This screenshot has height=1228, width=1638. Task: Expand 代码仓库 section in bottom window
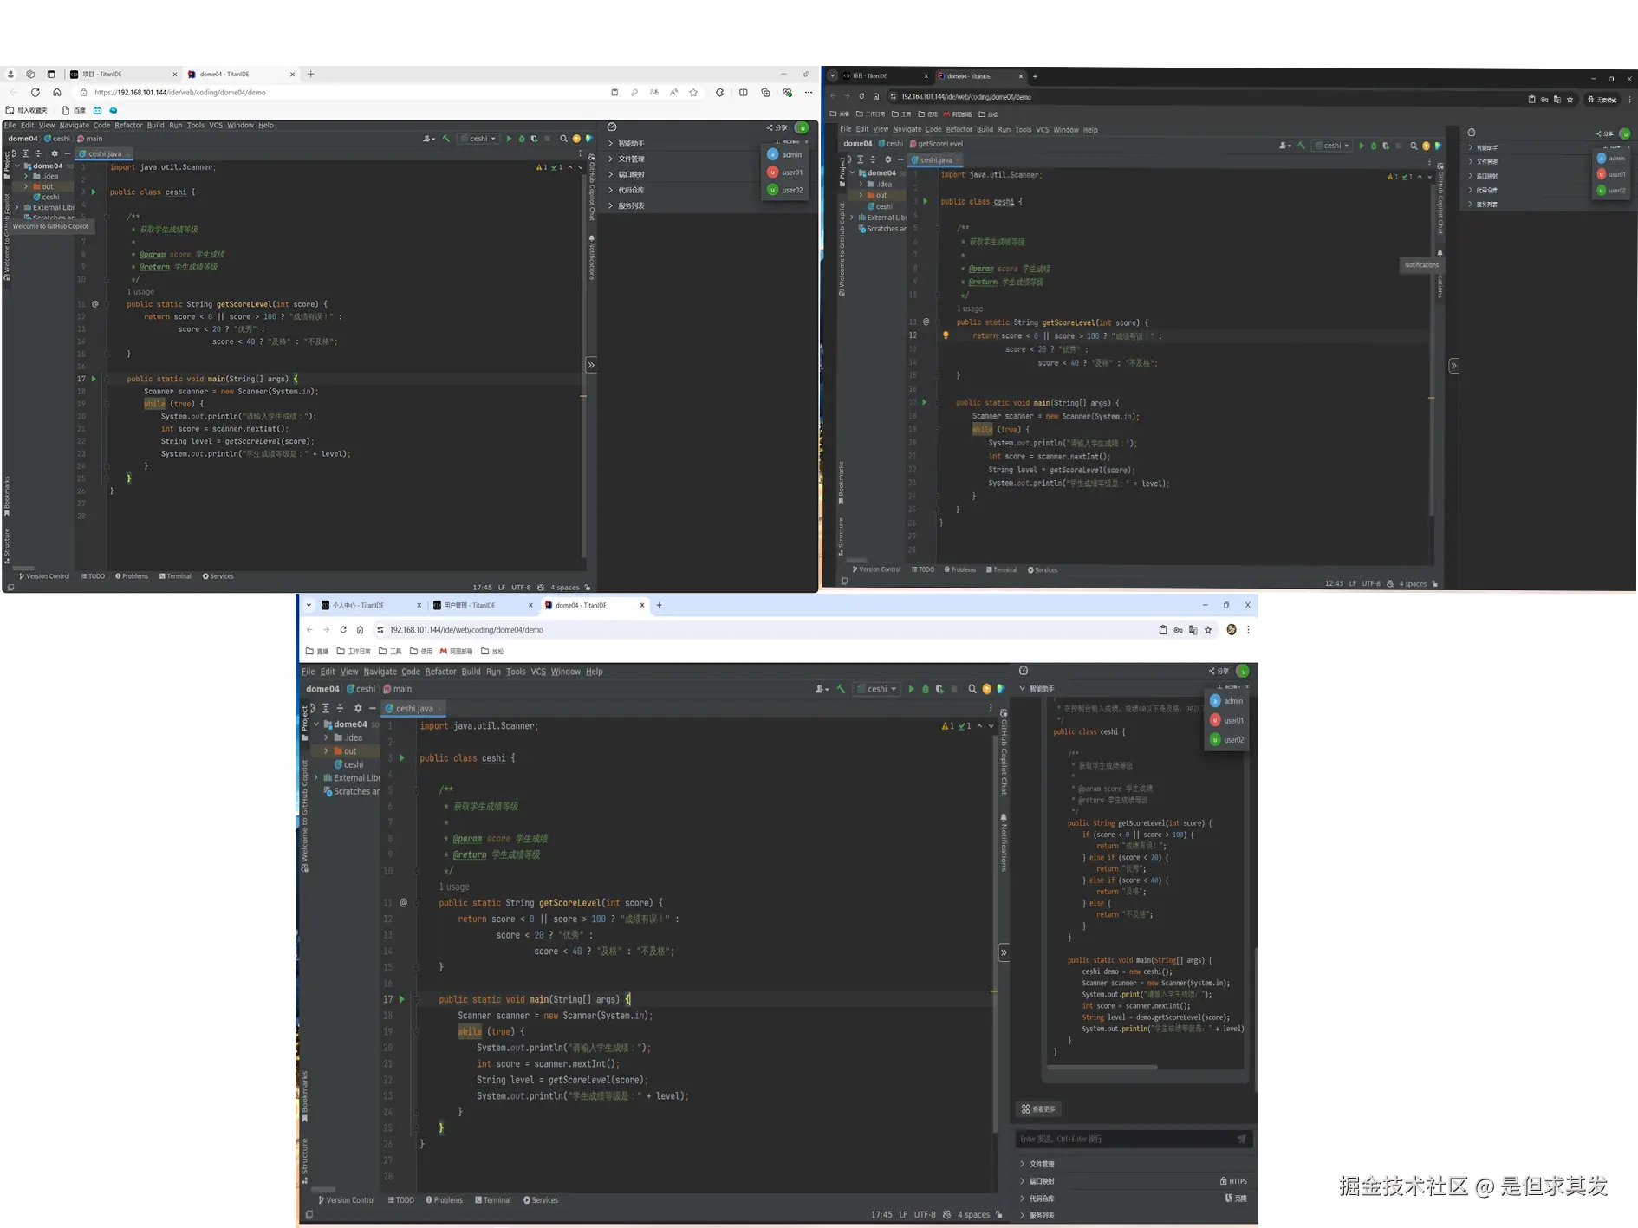1023,1199
